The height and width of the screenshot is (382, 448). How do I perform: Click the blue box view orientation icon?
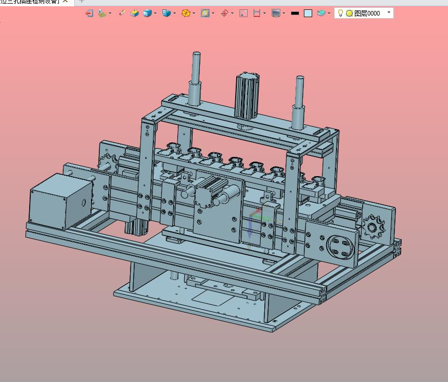[167, 13]
